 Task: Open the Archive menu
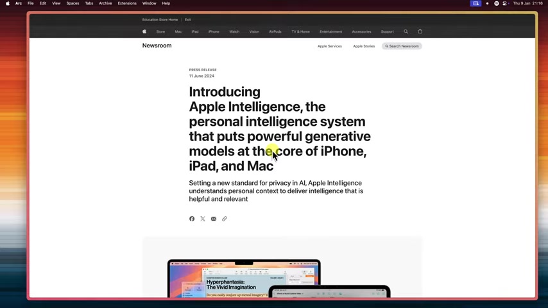(105, 3)
